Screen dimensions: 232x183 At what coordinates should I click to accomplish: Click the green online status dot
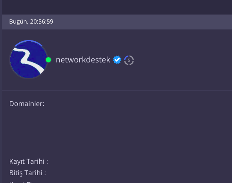click(x=48, y=60)
